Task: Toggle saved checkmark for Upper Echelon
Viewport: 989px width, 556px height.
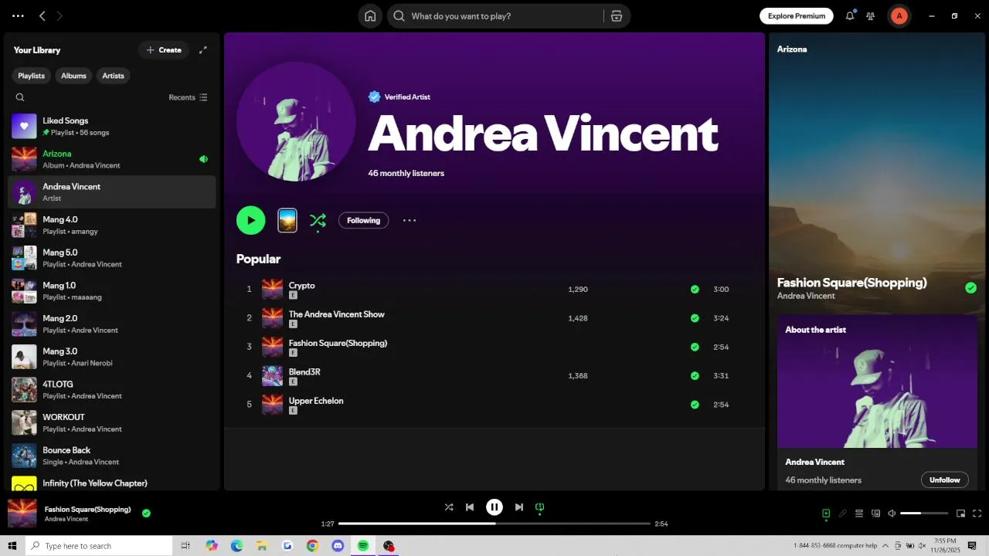Action: [x=695, y=405]
